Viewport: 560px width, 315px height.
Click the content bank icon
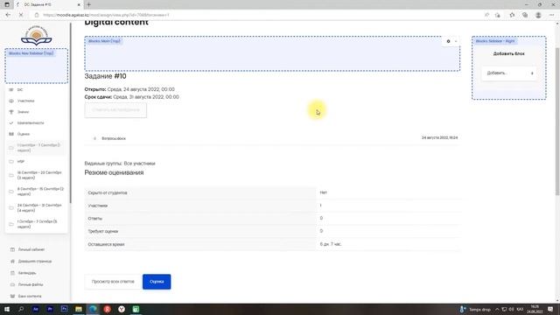tap(12, 296)
